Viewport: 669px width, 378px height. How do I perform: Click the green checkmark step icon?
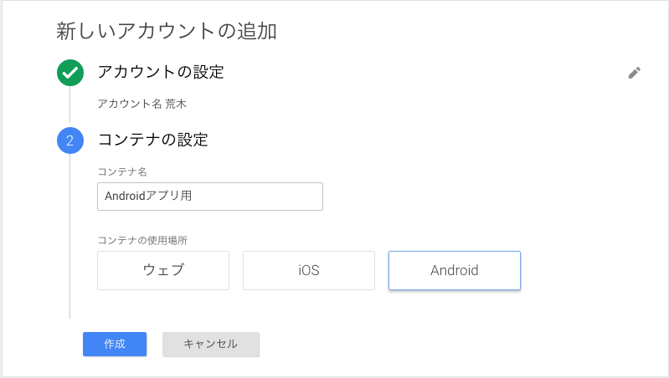70,73
